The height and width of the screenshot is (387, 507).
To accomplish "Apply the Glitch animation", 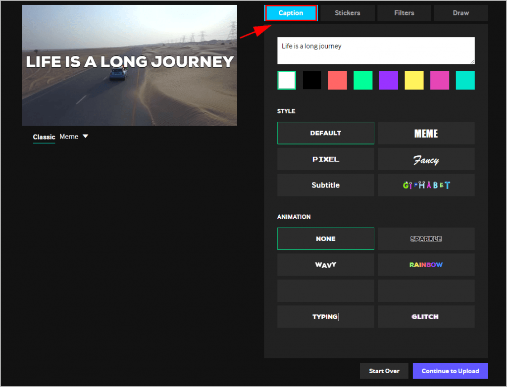I will coord(426,317).
